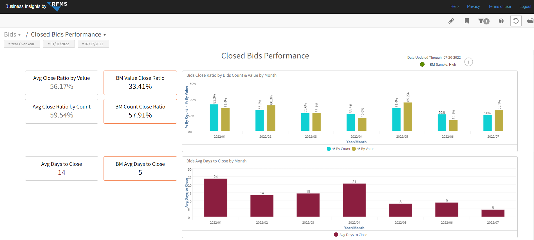The image size is (534, 240).
Task: Click the Avg Close Ratio by Value card
Action: (x=62, y=83)
